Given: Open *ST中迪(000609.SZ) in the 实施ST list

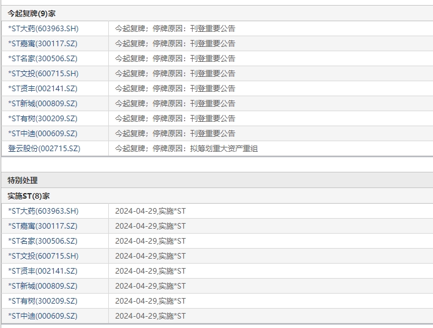Looking at the screenshot, I should [x=43, y=316].
